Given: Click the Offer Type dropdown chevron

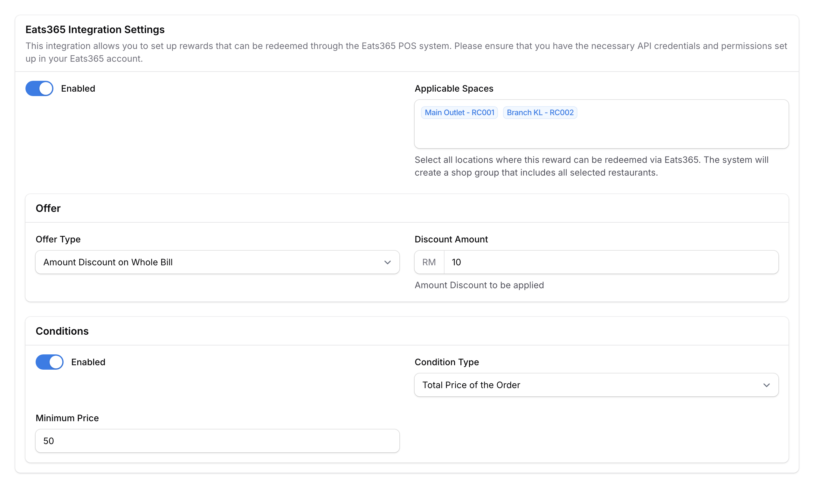Looking at the screenshot, I should 388,262.
